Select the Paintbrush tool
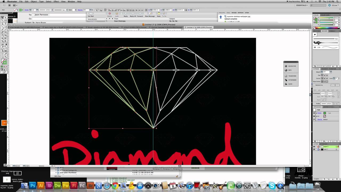The width and height of the screenshot is (341, 192). tap(3, 29)
